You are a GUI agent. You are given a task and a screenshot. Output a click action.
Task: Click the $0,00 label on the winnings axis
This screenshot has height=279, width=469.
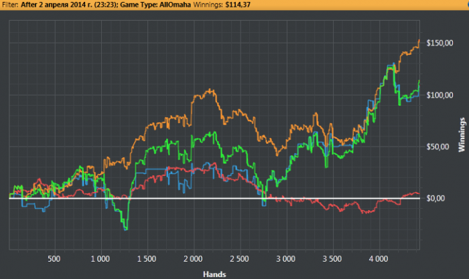(x=435, y=198)
